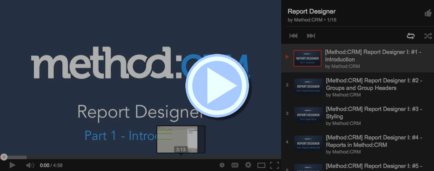Mute the video with the speaker icon

pos(30,165)
